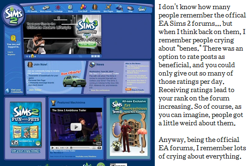This screenshot has width=249, height=166.
Task: Click the Featured Machinima trophy icon
Action: coord(54,103)
